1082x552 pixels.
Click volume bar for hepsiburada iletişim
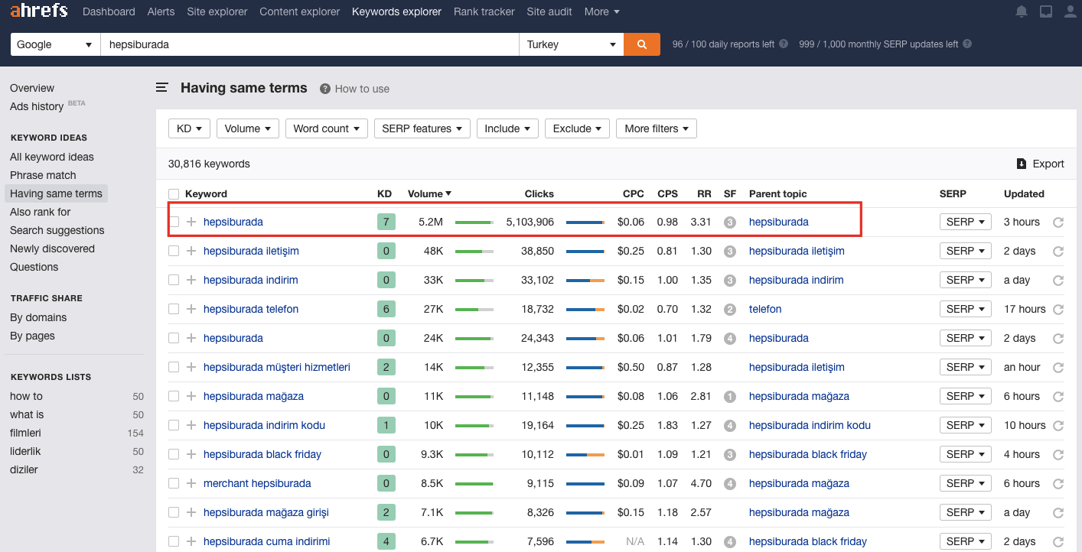click(474, 251)
